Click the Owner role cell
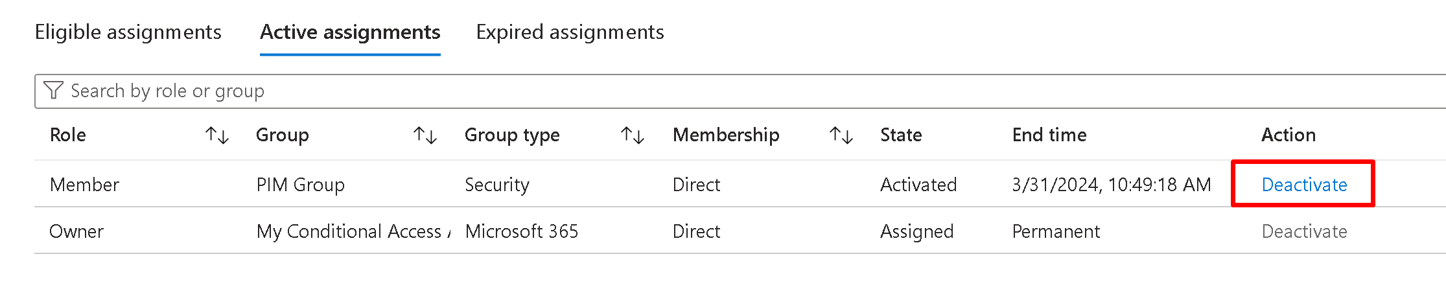 pyautogui.click(x=76, y=231)
